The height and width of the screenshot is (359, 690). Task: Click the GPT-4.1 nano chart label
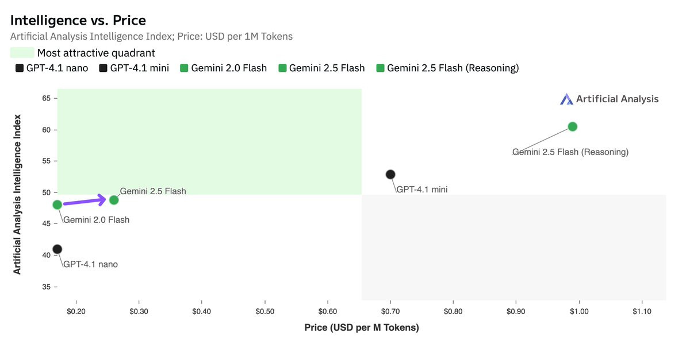click(90, 264)
